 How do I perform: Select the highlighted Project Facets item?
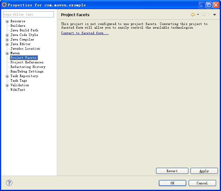tap(24, 58)
